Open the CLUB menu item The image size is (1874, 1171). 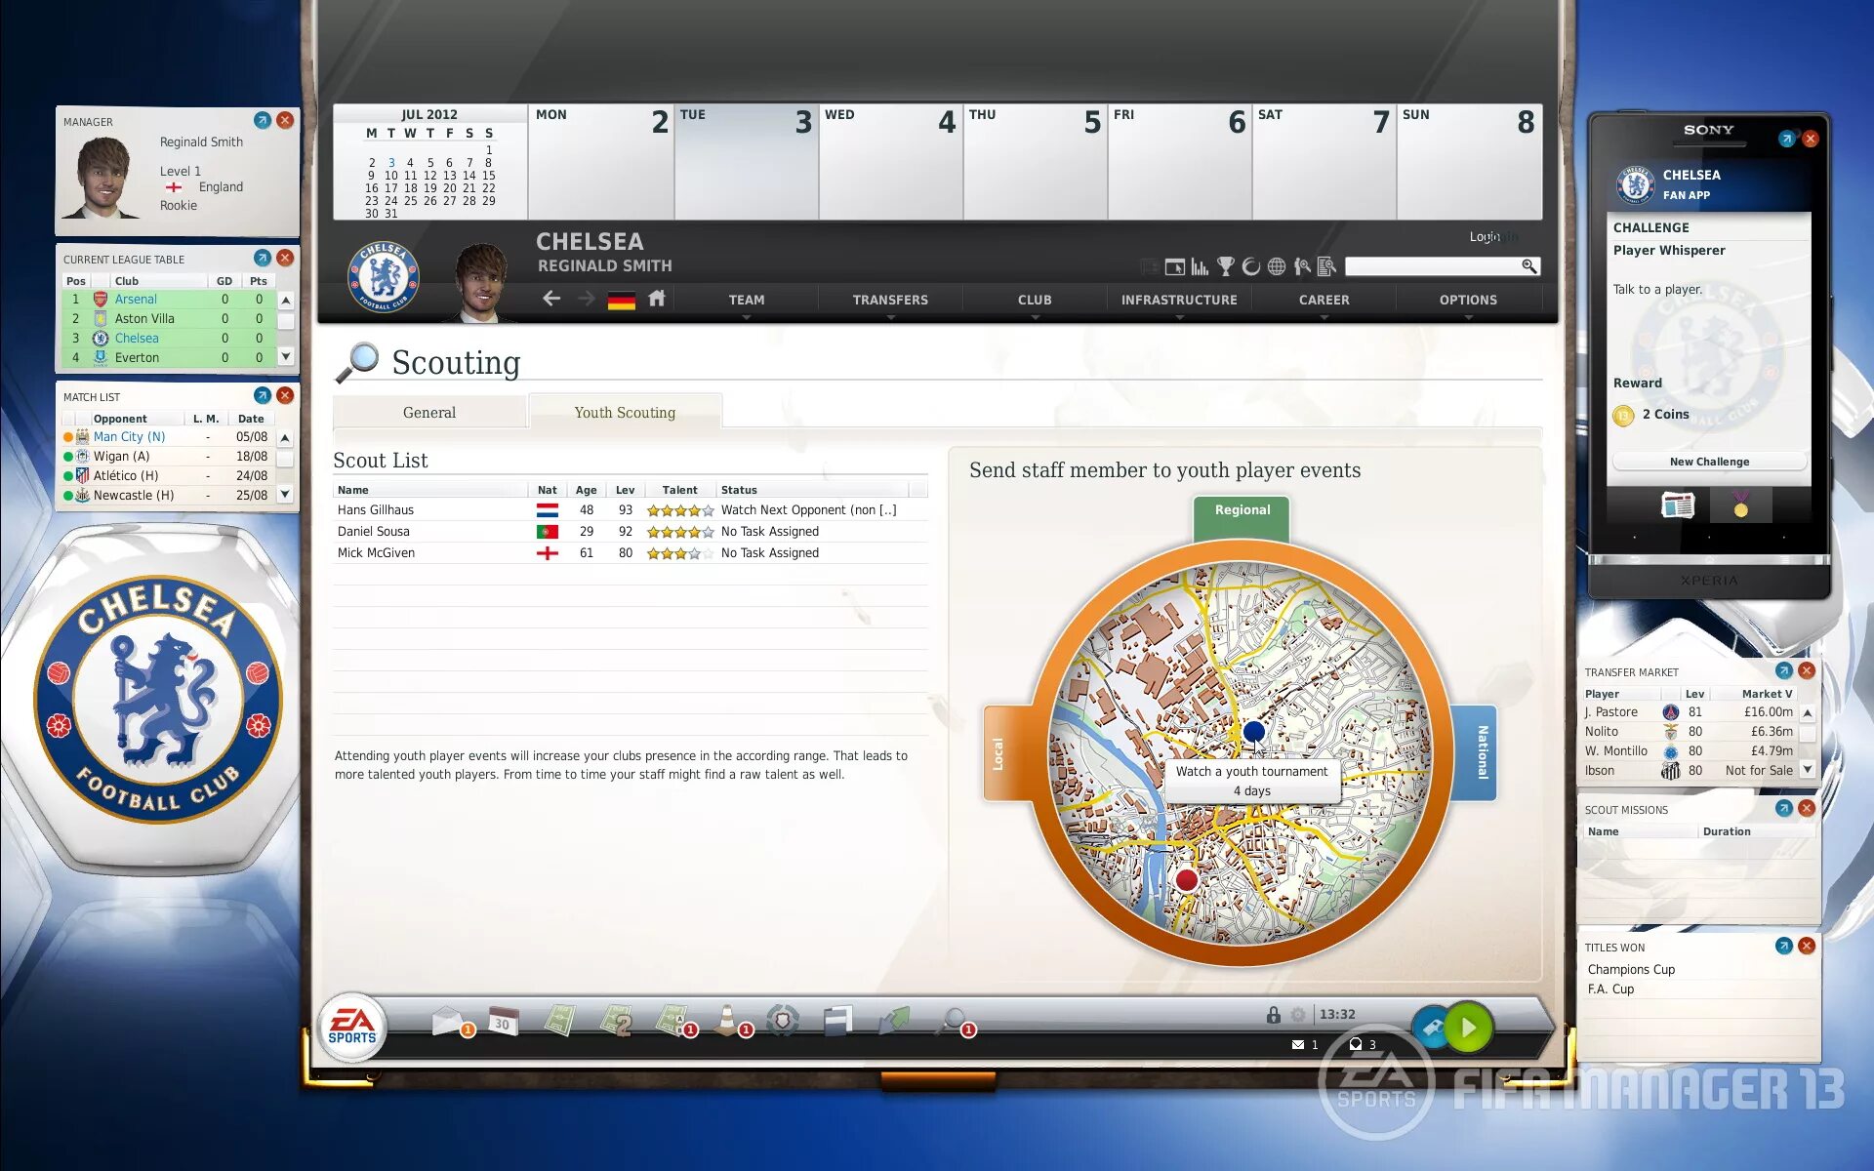click(1035, 300)
